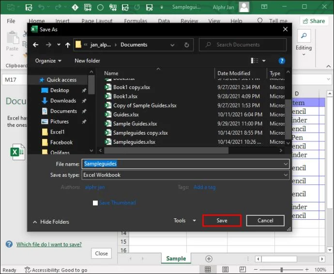Go up one folder level
This screenshot has width=334, height=274.
coord(68,45)
